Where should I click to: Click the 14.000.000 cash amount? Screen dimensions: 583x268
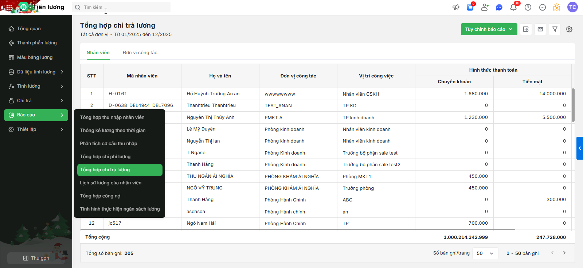[552, 94]
